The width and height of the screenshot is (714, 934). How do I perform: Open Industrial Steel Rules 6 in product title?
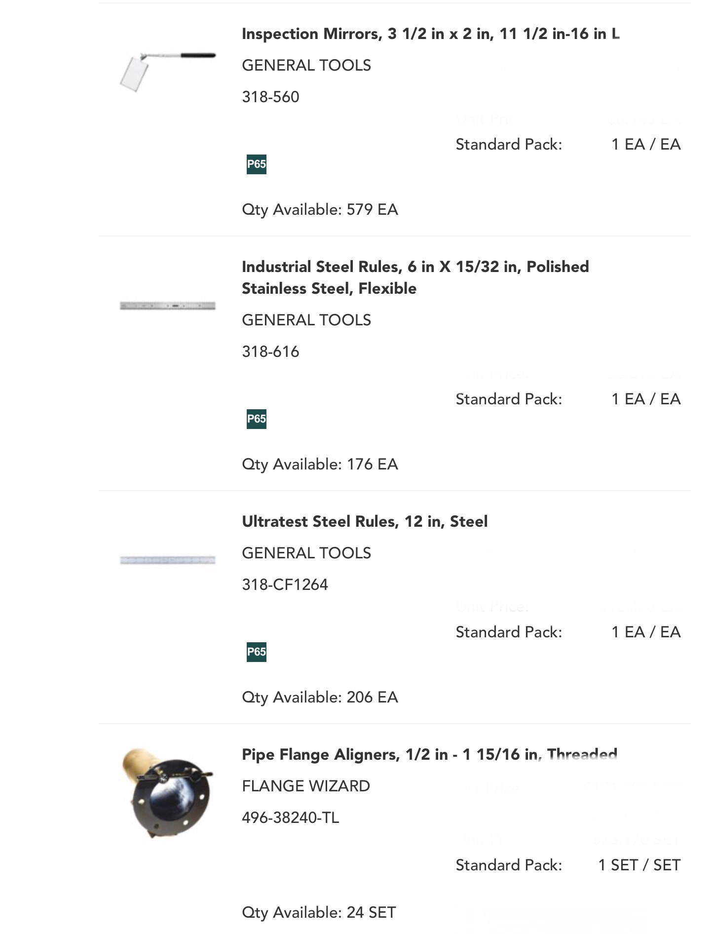coord(415,277)
